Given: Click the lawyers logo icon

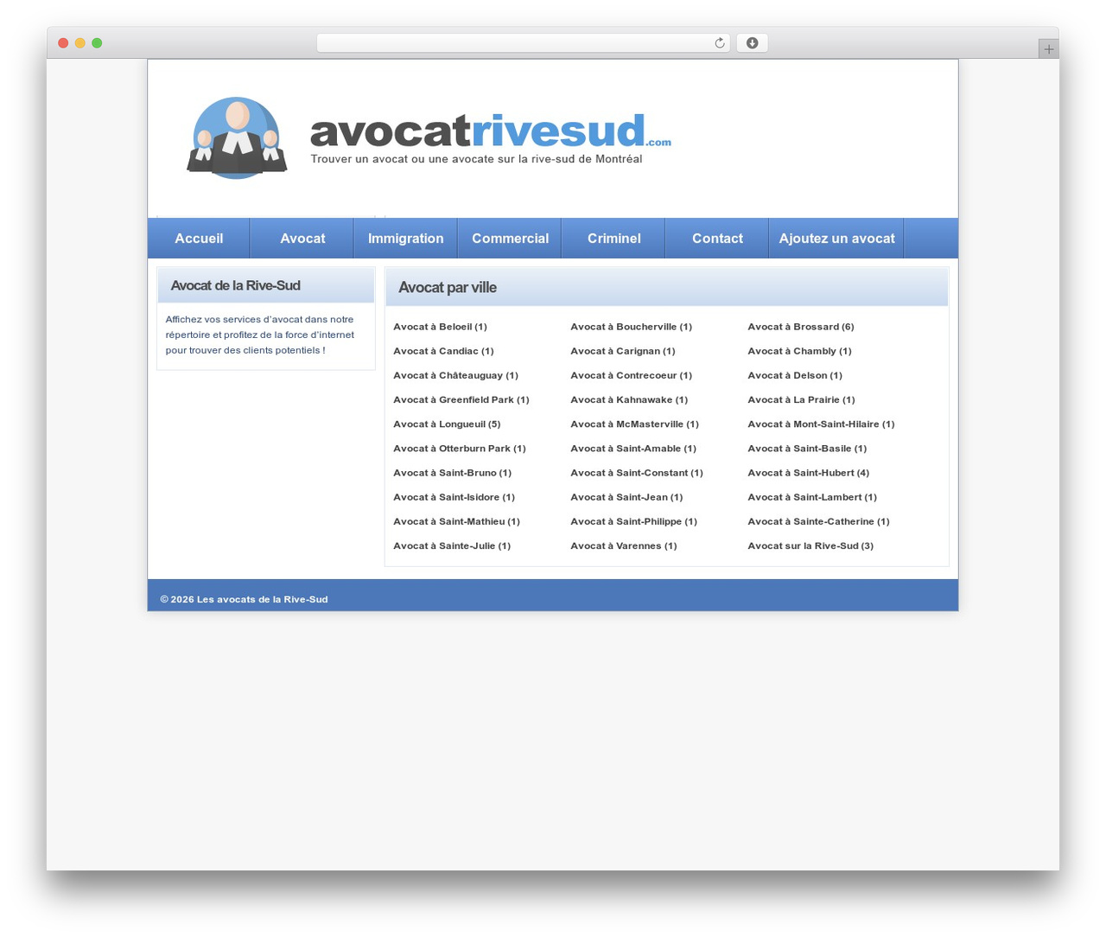Looking at the screenshot, I should (x=238, y=138).
